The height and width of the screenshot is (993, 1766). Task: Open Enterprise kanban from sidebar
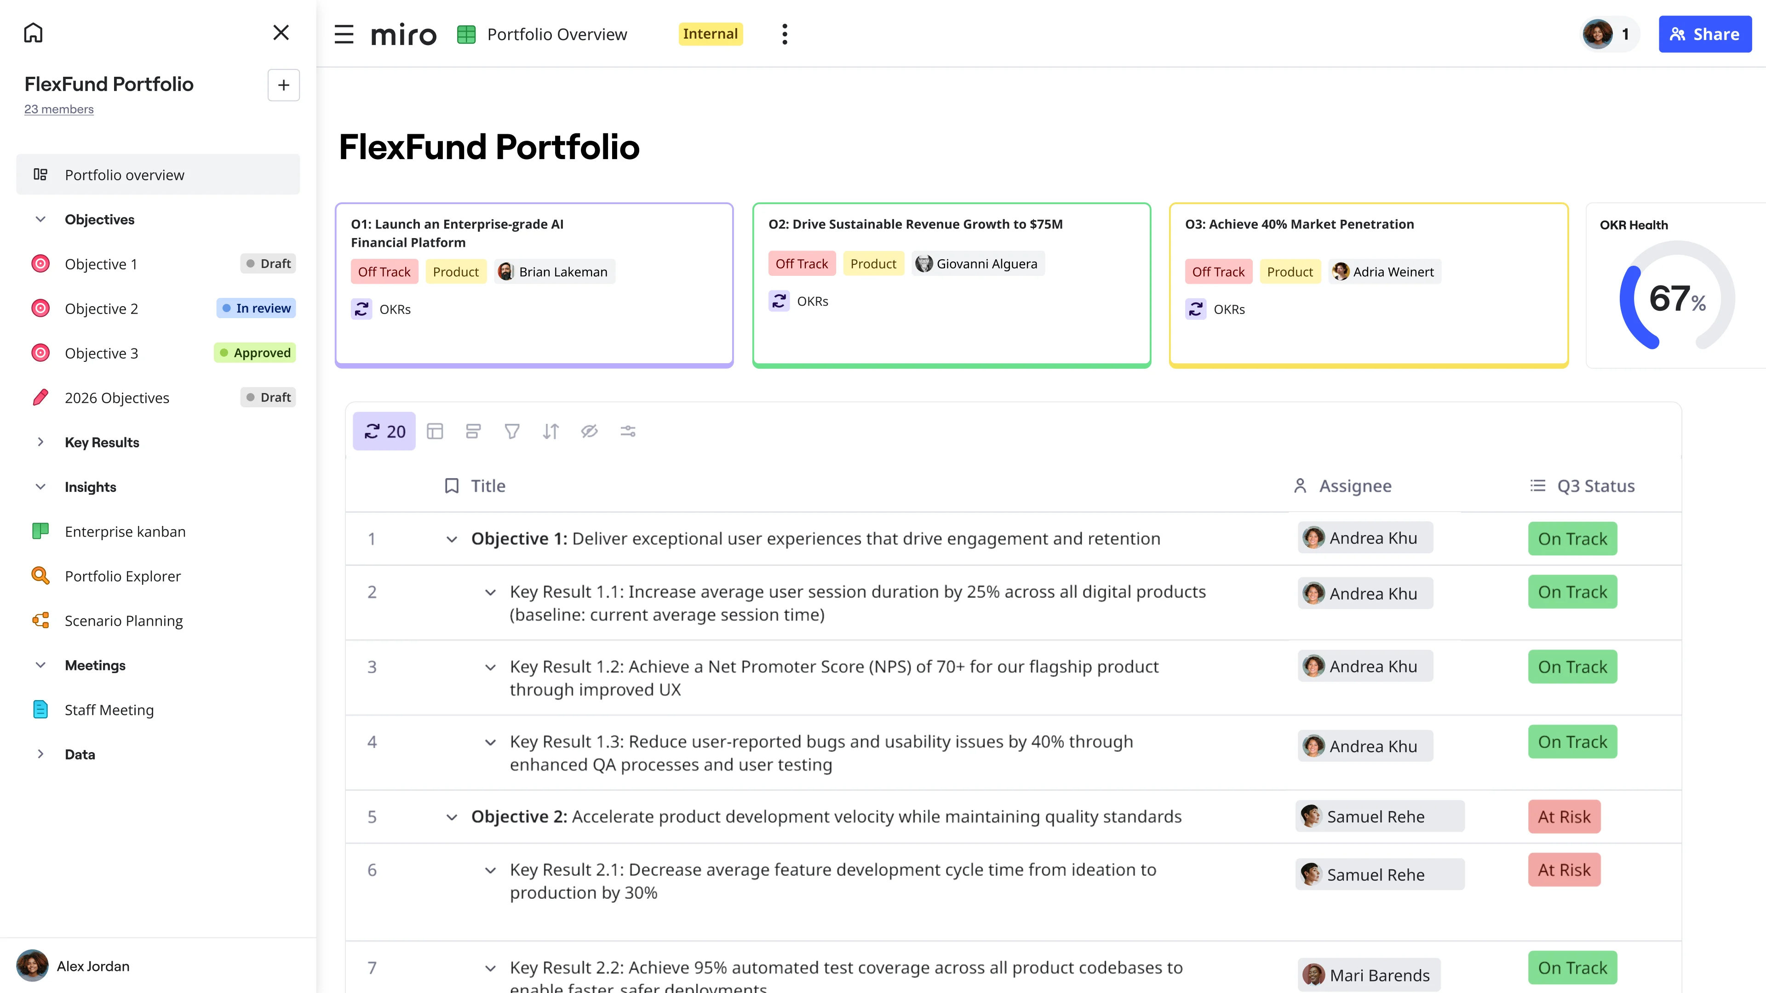pos(125,532)
